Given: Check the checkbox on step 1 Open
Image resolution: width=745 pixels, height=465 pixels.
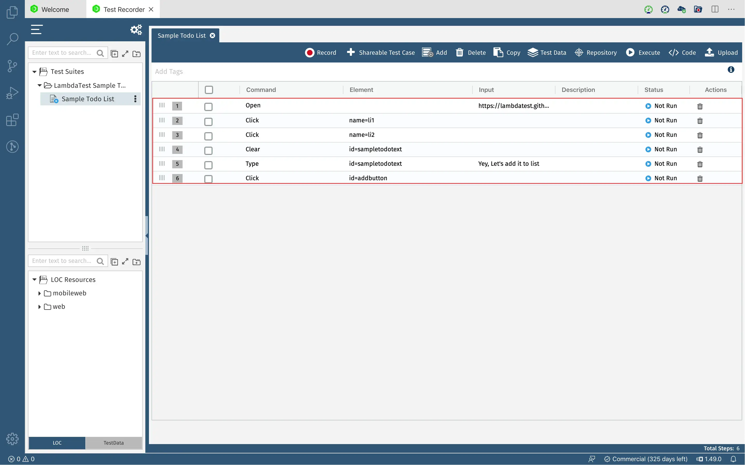Looking at the screenshot, I should click(208, 107).
